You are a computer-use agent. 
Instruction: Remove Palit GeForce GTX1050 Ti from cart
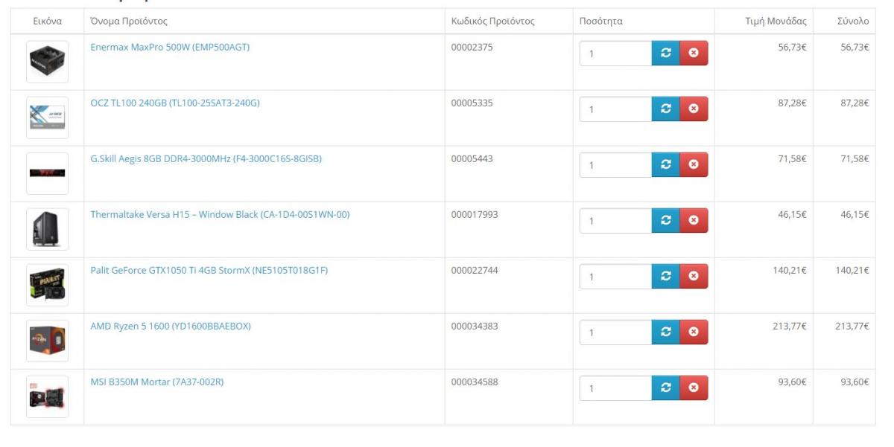[694, 276]
